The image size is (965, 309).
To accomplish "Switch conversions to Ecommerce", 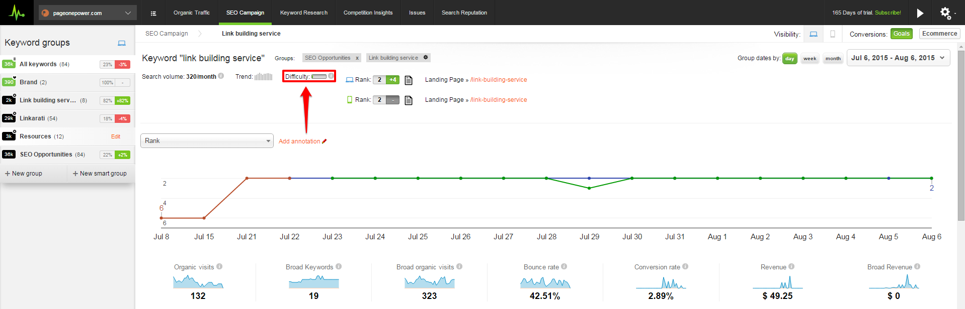I will pos(939,34).
